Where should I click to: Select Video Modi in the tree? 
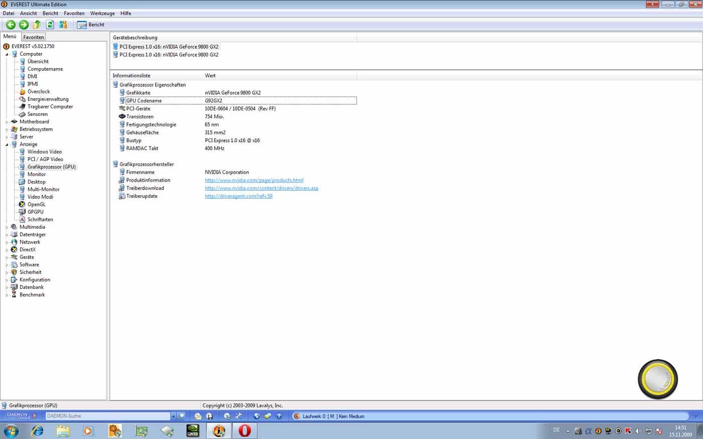click(x=40, y=197)
